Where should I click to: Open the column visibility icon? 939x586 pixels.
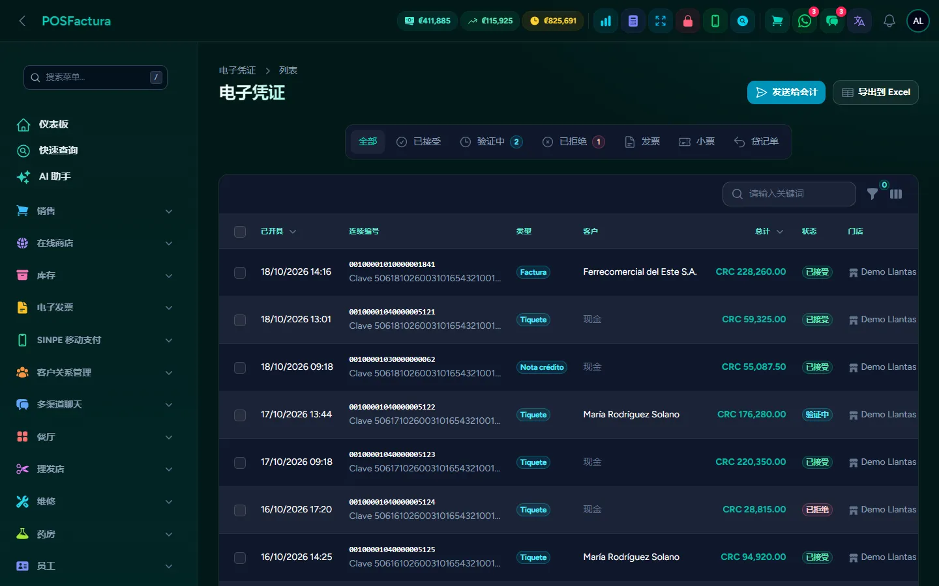click(x=896, y=194)
